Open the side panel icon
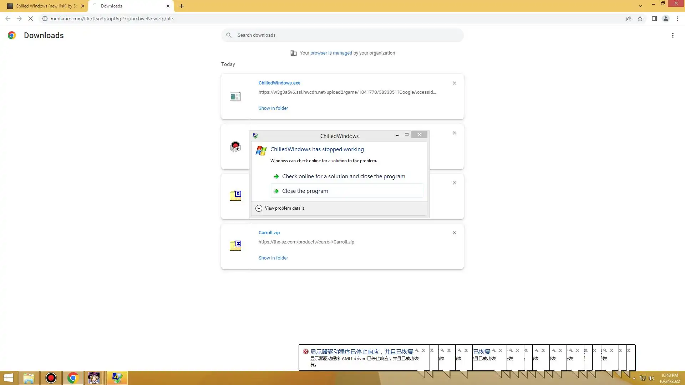Image resolution: width=685 pixels, height=385 pixels. pos(654,19)
